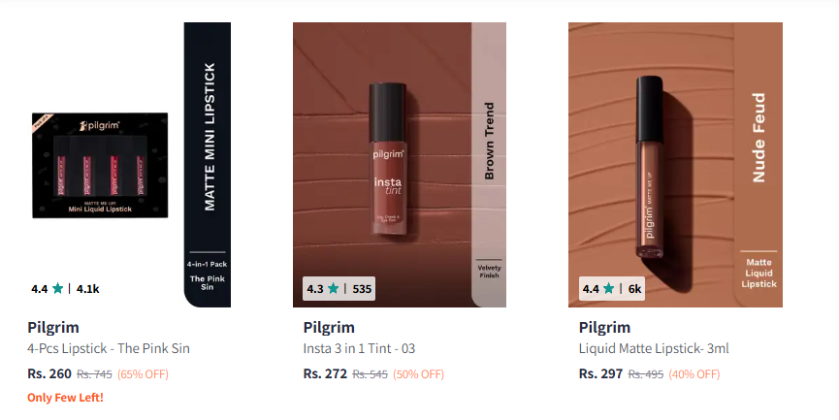Open the Nude Feud liquid lipstick image
The width and height of the screenshot is (839, 420).
[x=675, y=165]
